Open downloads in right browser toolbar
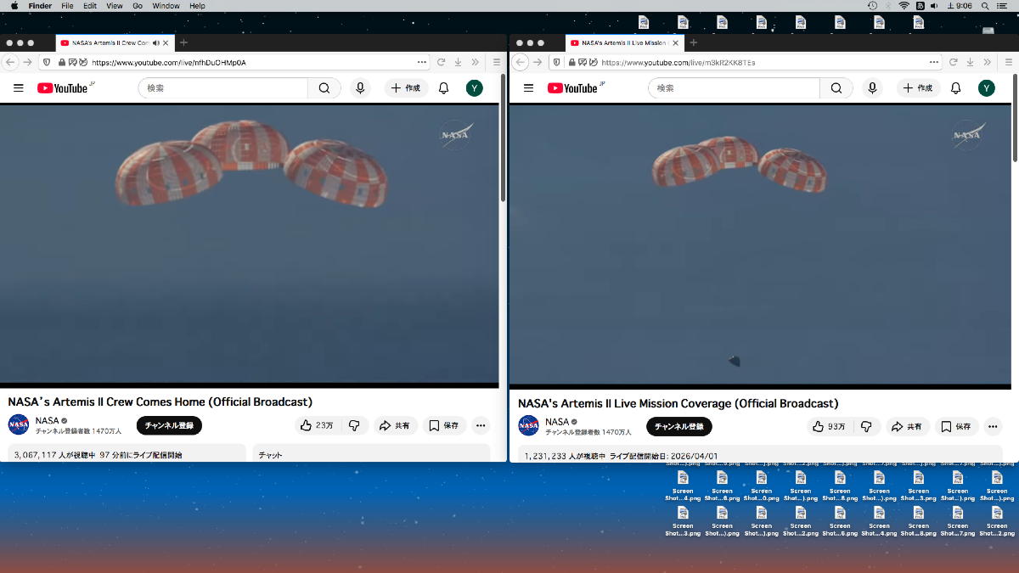The width and height of the screenshot is (1019, 573). [969, 62]
